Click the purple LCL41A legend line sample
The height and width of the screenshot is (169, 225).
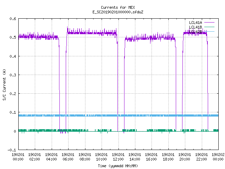[209, 23]
